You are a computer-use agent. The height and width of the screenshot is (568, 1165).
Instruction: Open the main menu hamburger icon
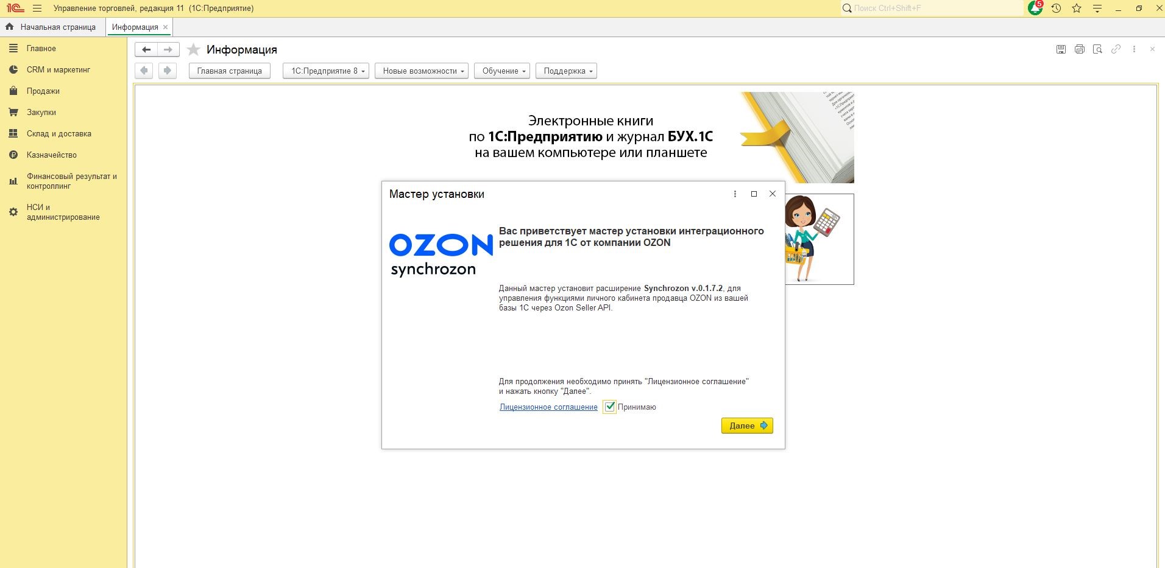(x=37, y=9)
